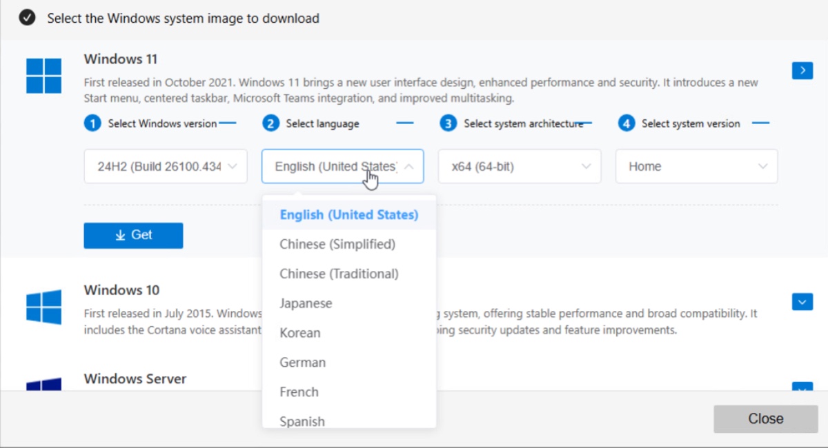Click the Get download button
This screenshot has width=828, height=448.
[x=133, y=235]
